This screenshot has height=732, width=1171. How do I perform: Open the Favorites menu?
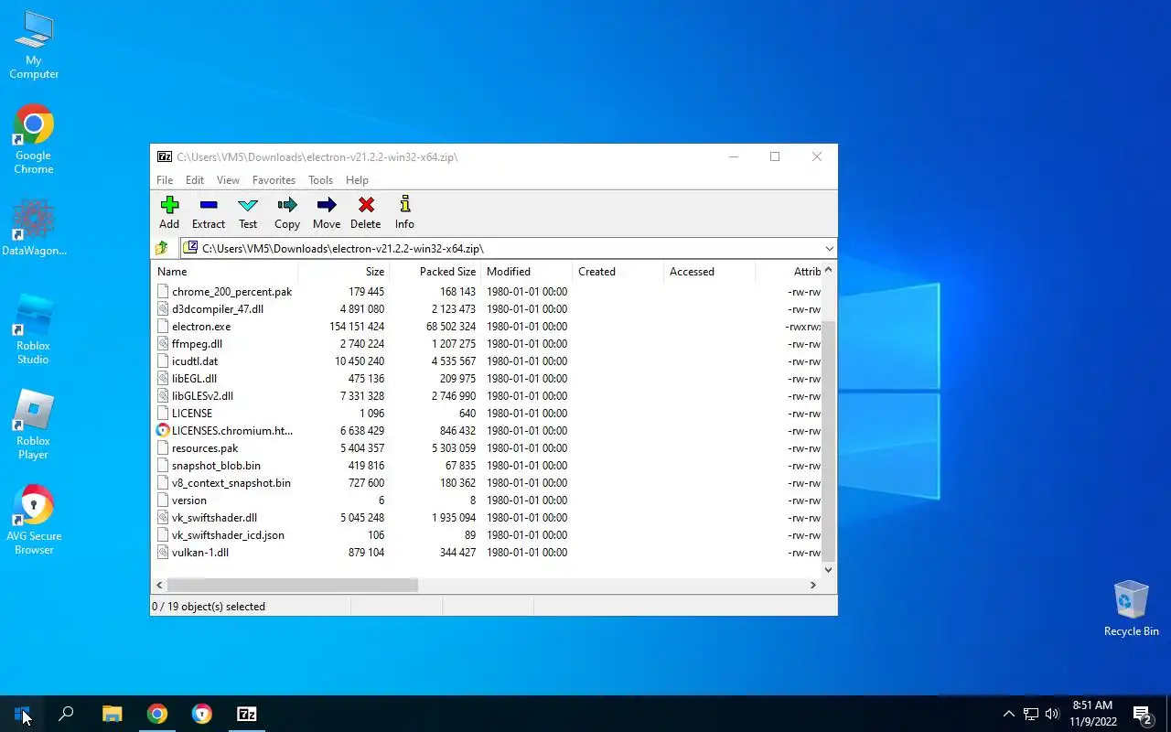coord(274,180)
